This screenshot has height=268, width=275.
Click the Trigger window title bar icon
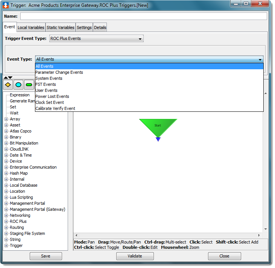pyautogui.click(x=6, y=5)
